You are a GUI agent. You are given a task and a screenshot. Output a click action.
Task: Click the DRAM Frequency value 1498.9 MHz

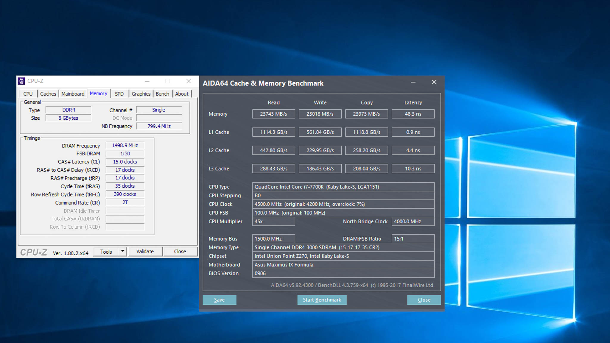click(x=125, y=146)
